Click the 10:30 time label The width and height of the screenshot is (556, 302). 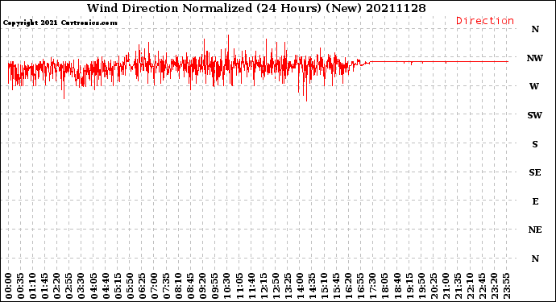227,286
